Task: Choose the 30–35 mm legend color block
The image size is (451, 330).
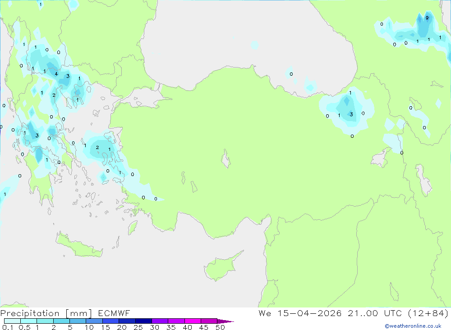Action: (x=160, y=321)
